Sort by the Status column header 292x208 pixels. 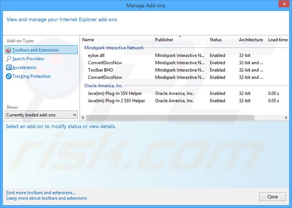click(x=222, y=40)
